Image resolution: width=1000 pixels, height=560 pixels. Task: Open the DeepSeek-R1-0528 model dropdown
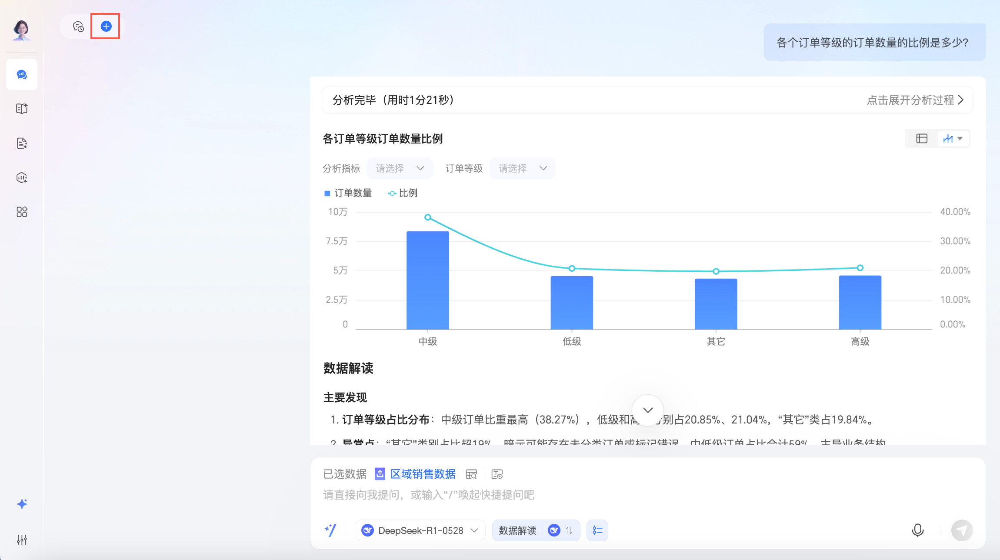[x=420, y=530]
